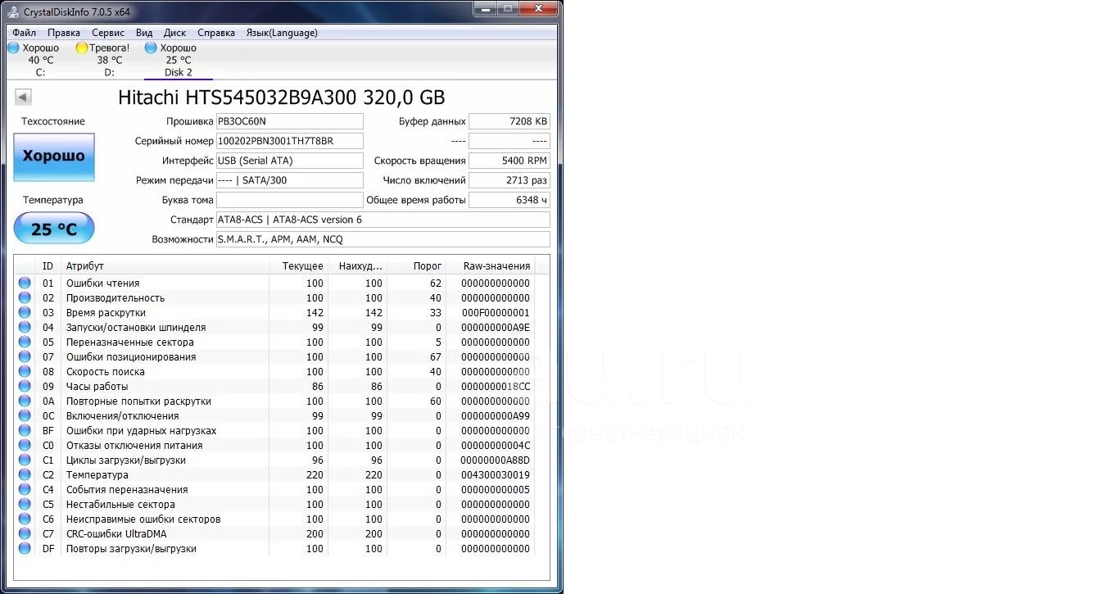Image resolution: width=1114 pixels, height=594 pixels.
Task: Click the Наихуд... column header
Action: point(358,265)
